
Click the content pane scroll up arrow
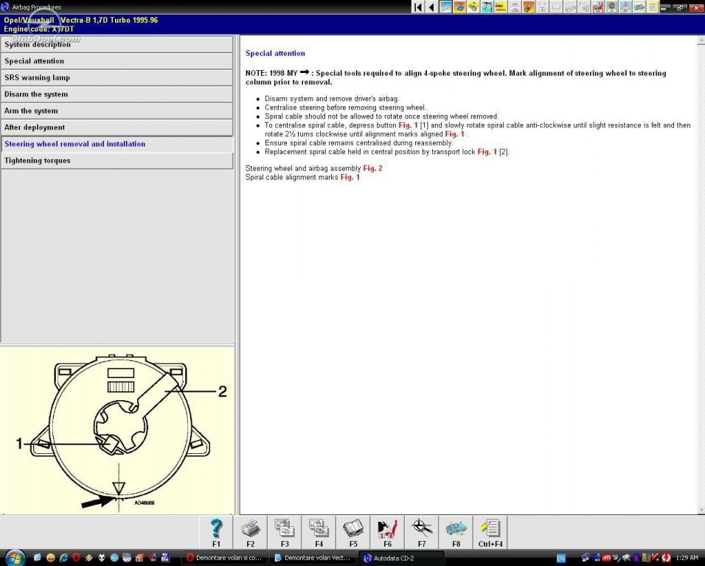point(701,41)
